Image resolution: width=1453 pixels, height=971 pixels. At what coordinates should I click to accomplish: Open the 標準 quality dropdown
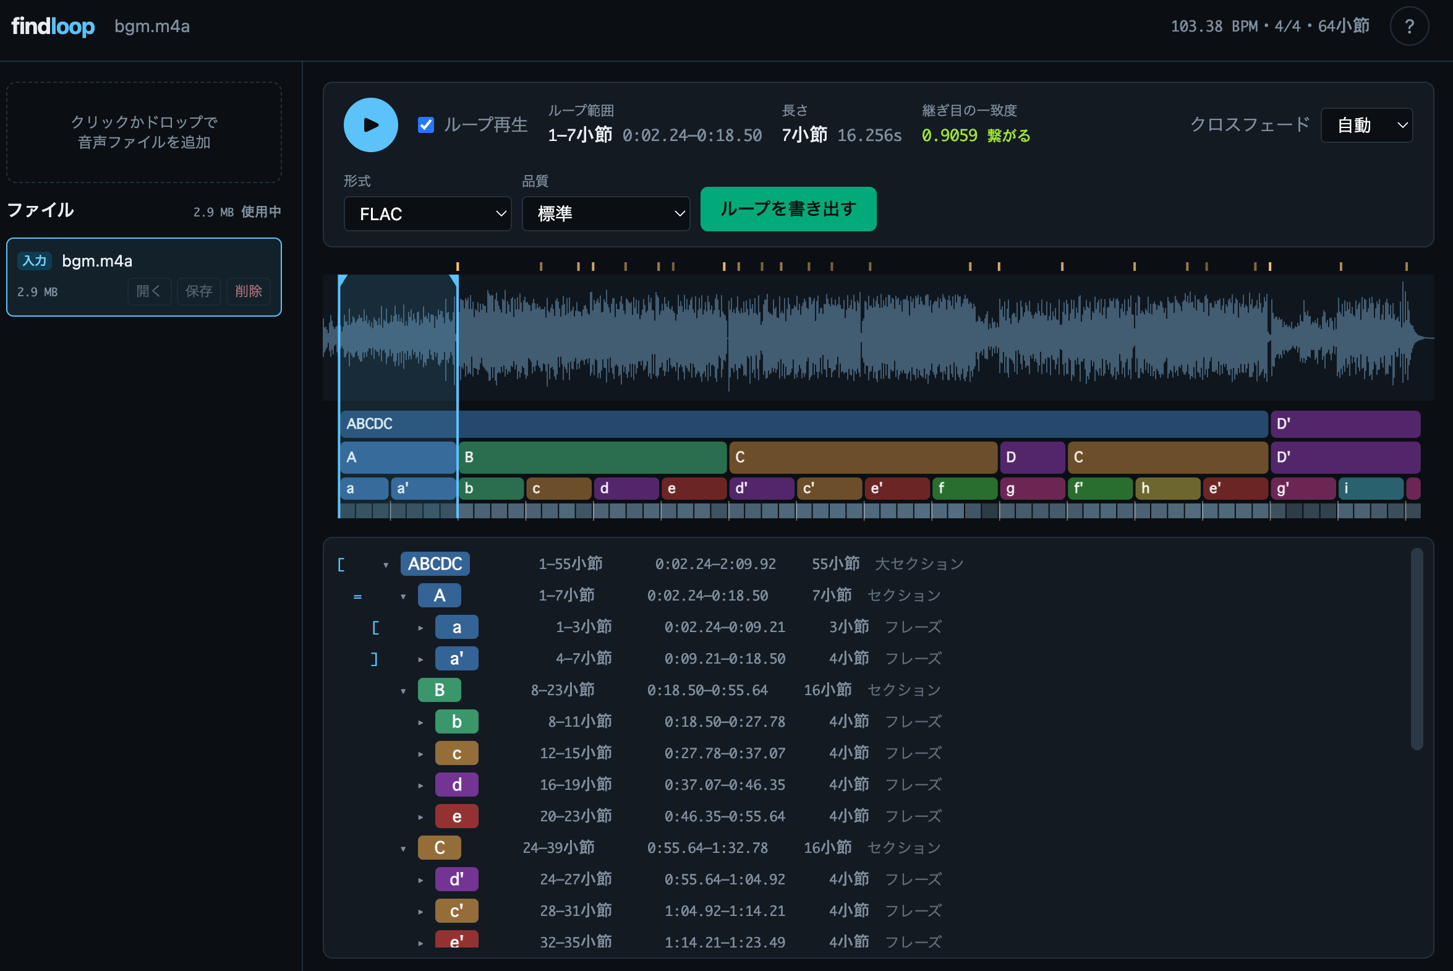pos(605,213)
